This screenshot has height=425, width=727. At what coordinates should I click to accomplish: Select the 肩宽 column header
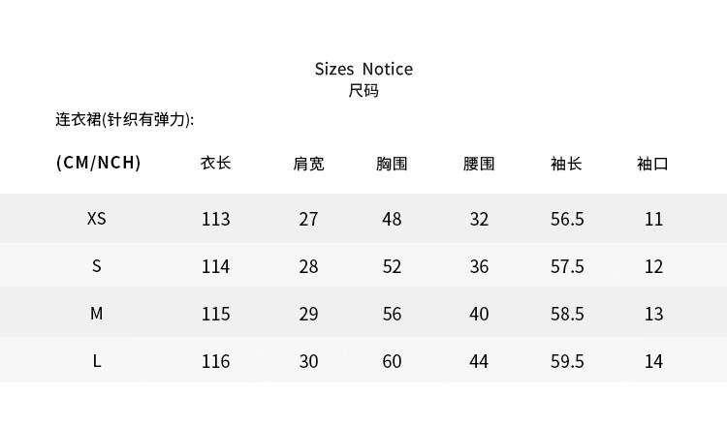(x=308, y=164)
